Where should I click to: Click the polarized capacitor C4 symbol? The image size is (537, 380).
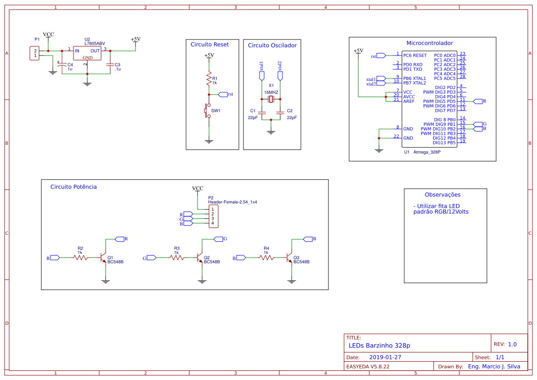62,66
